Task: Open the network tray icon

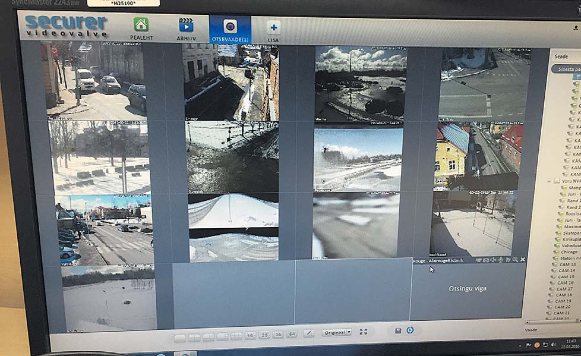Action: 545,345
